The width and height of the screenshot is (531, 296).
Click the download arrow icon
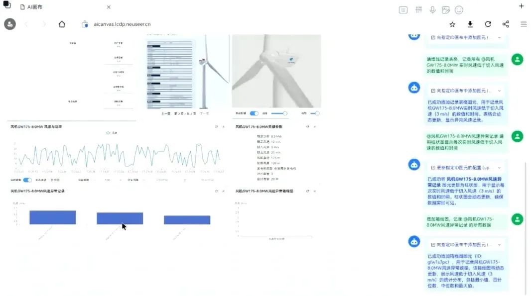click(470, 24)
